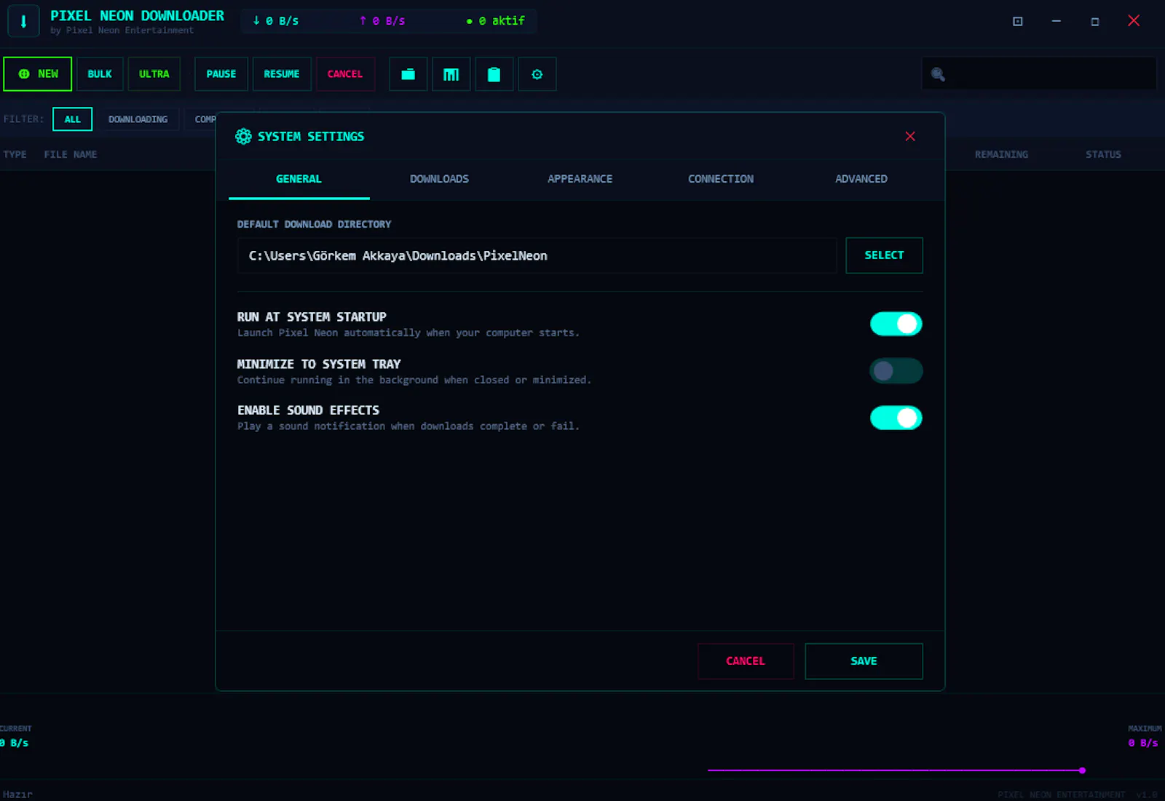Screen dimensions: 1165x801
Task: Click the speed limit slider handle
Action: [1083, 770]
